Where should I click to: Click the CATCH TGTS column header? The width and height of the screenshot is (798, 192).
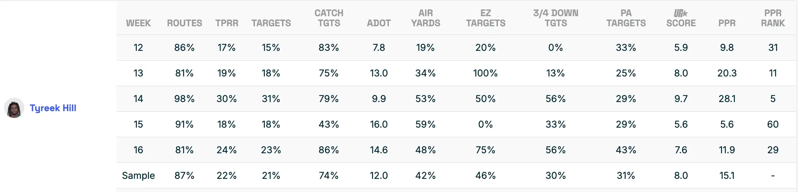click(x=329, y=18)
